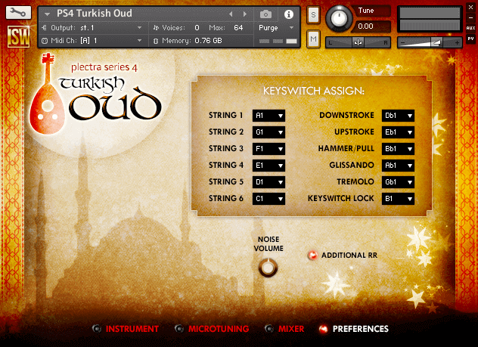Click the Max voices value 64
Viewport: 478px width, 347px height.
tap(238, 28)
